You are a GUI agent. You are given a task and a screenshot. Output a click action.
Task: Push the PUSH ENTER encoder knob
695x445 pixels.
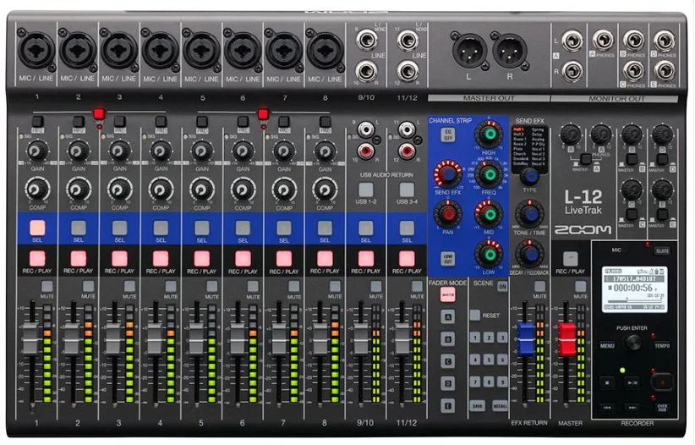(632, 342)
